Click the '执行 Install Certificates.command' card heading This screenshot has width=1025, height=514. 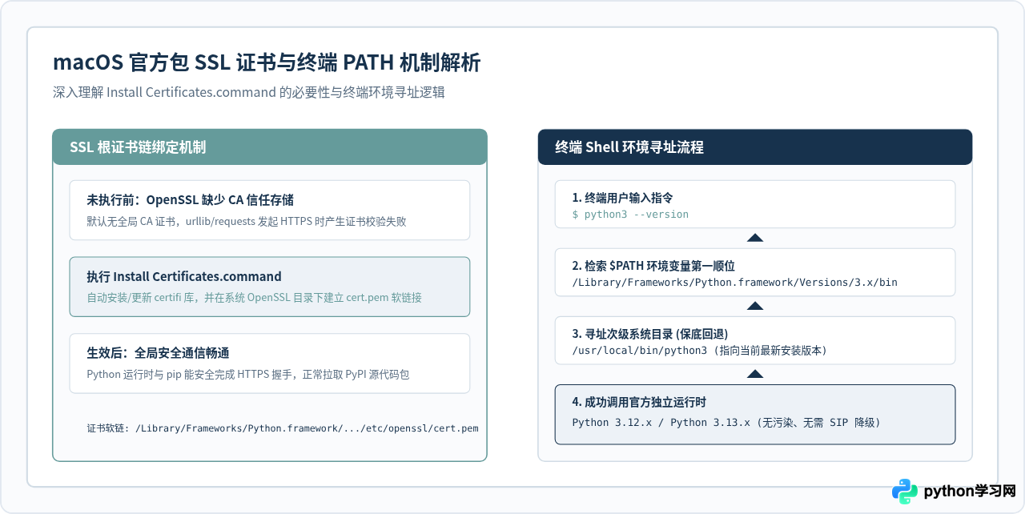click(x=184, y=276)
